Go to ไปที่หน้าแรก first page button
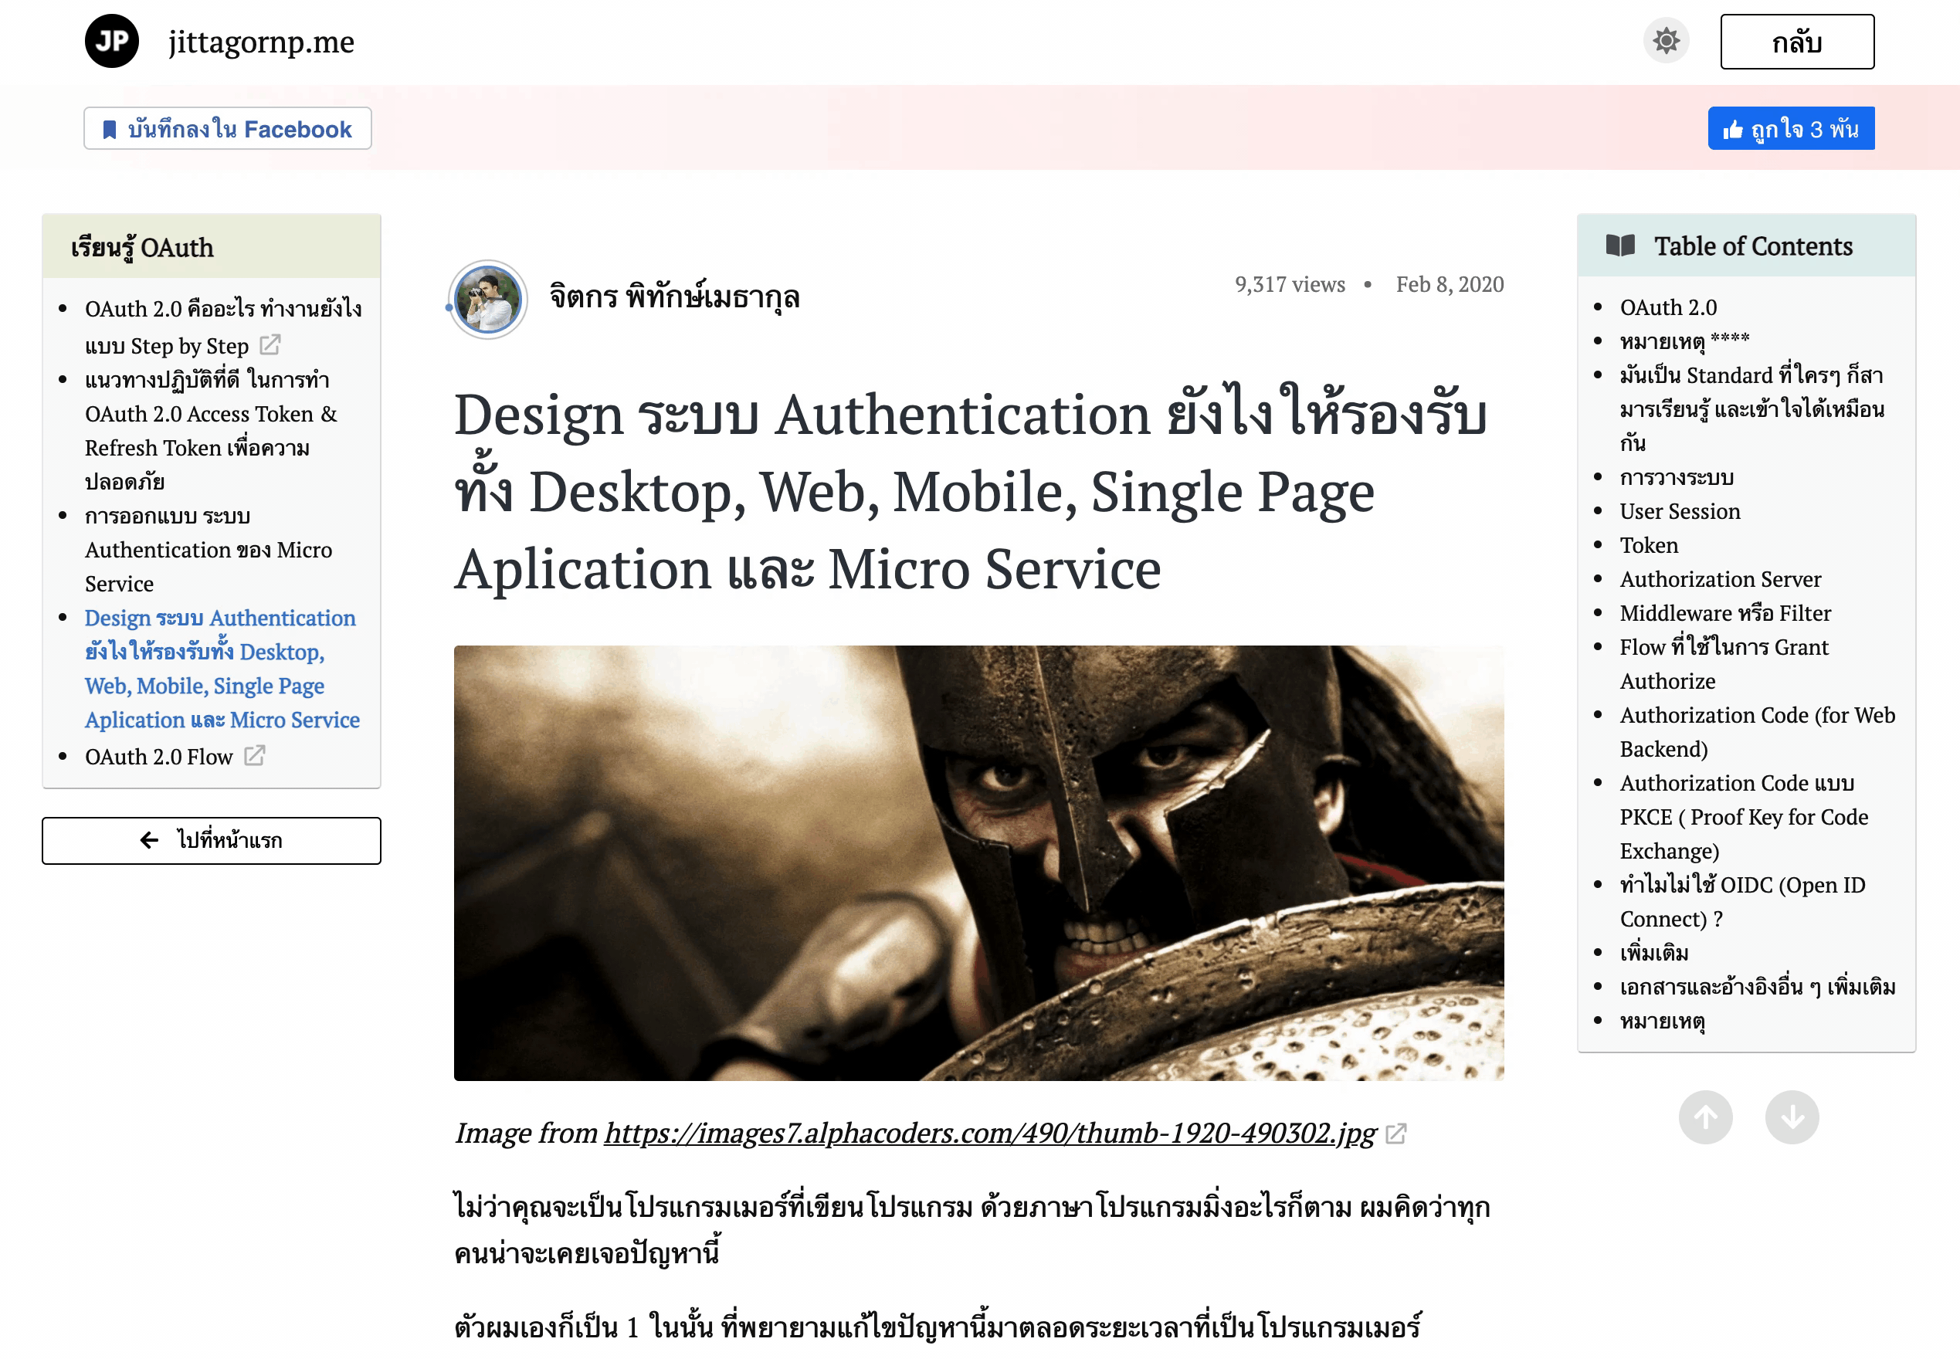 pyautogui.click(x=211, y=840)
